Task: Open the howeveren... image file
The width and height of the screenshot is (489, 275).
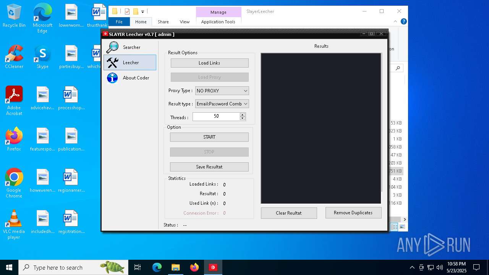Action: [42, 181]
